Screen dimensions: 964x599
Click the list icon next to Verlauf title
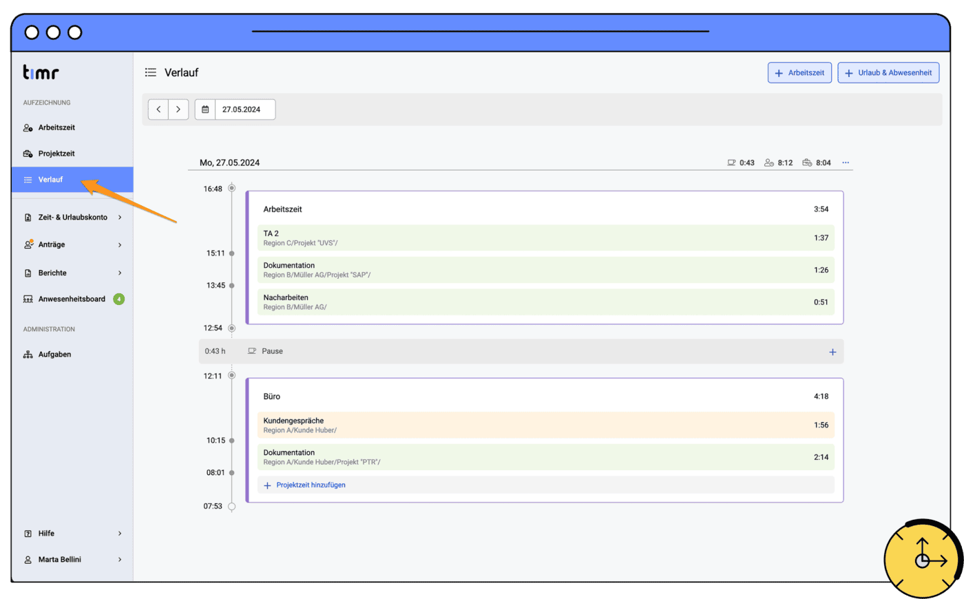tap(151, 72)
